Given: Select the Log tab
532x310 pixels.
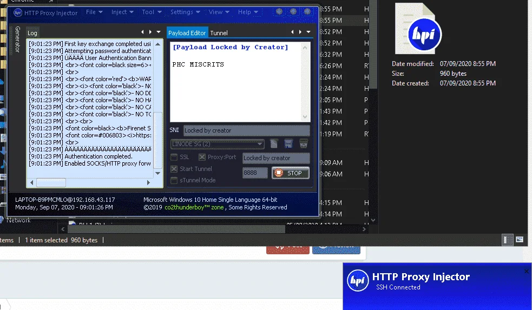Looking at the screenshot, I should pyautogui.click(x=32, y=33).
